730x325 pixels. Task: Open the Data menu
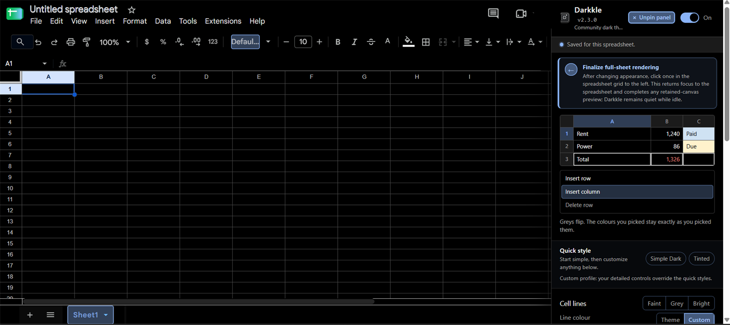[x=163, y=21]
